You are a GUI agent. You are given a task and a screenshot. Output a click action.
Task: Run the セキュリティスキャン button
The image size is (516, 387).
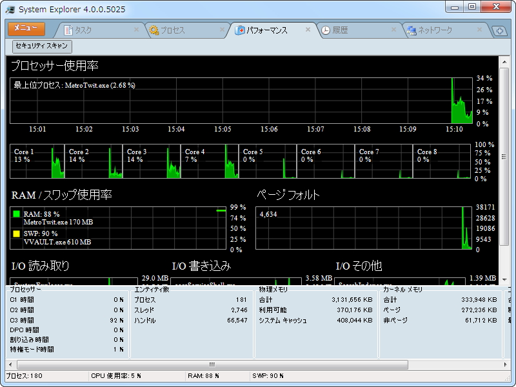point(42,46)
